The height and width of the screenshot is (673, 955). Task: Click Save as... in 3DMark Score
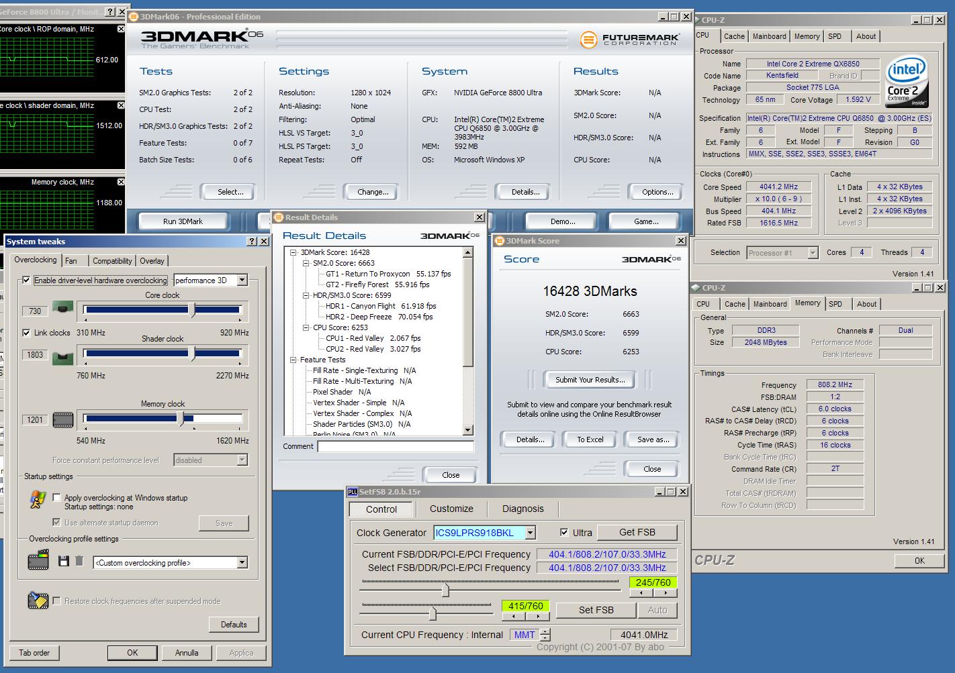(653, 439)
